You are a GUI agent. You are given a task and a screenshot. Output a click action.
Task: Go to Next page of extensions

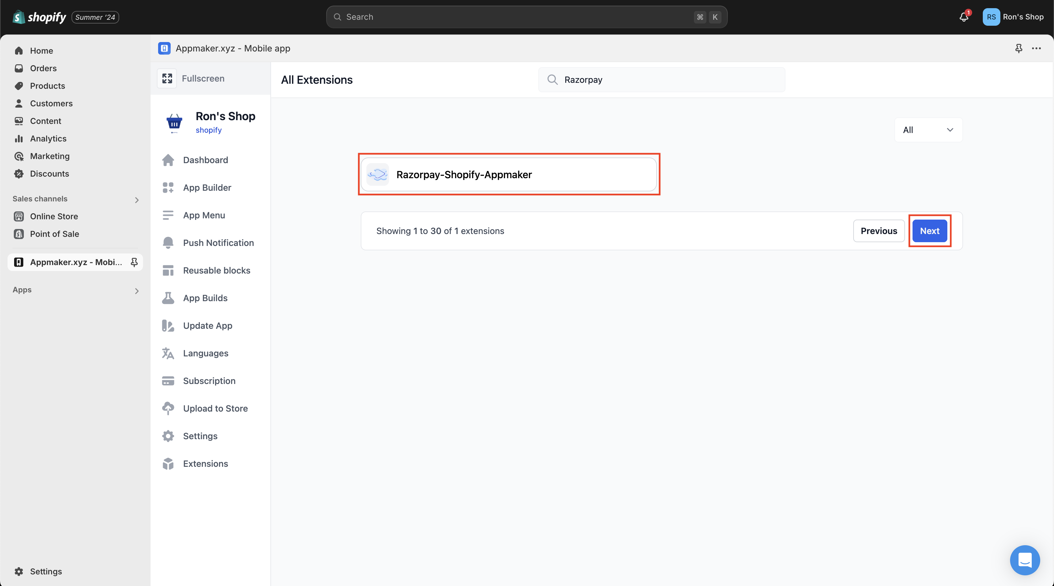click(929, 231)
